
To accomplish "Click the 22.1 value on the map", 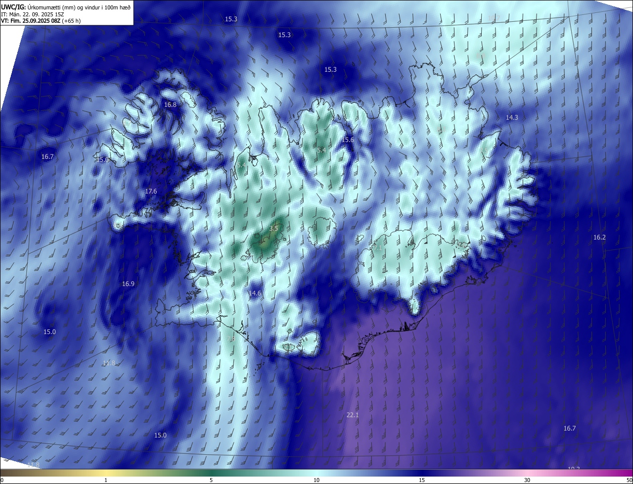I will pyautogui.click(x=353, y=415).
